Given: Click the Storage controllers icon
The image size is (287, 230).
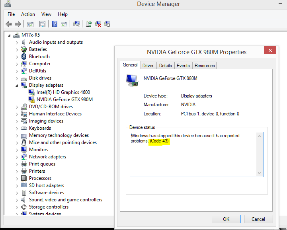Looking at the screenshot, I should (x=24, y=207).
